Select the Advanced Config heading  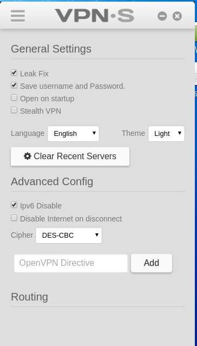52,181
